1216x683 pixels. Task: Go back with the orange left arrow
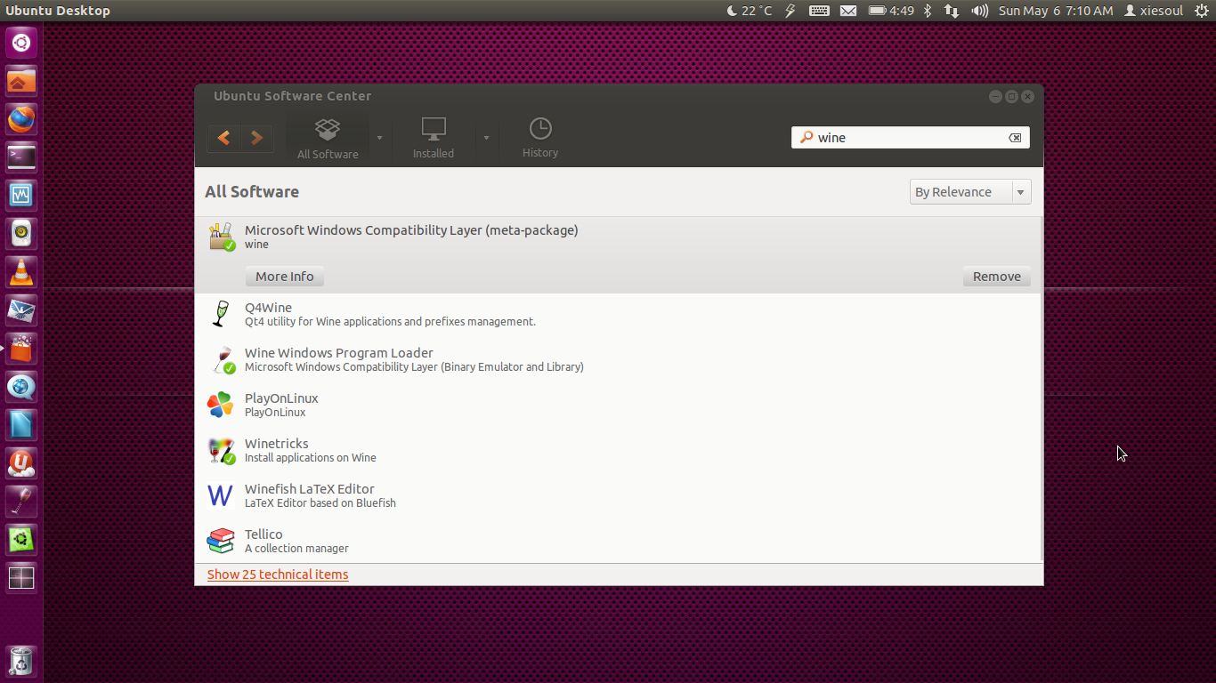[224, 138]
